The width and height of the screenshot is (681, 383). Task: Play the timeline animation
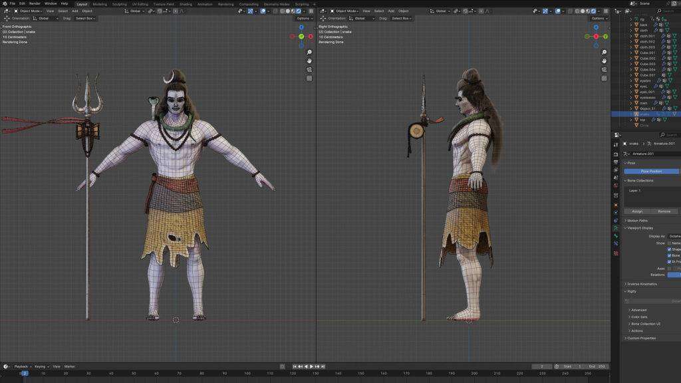(x=311, y=366)
